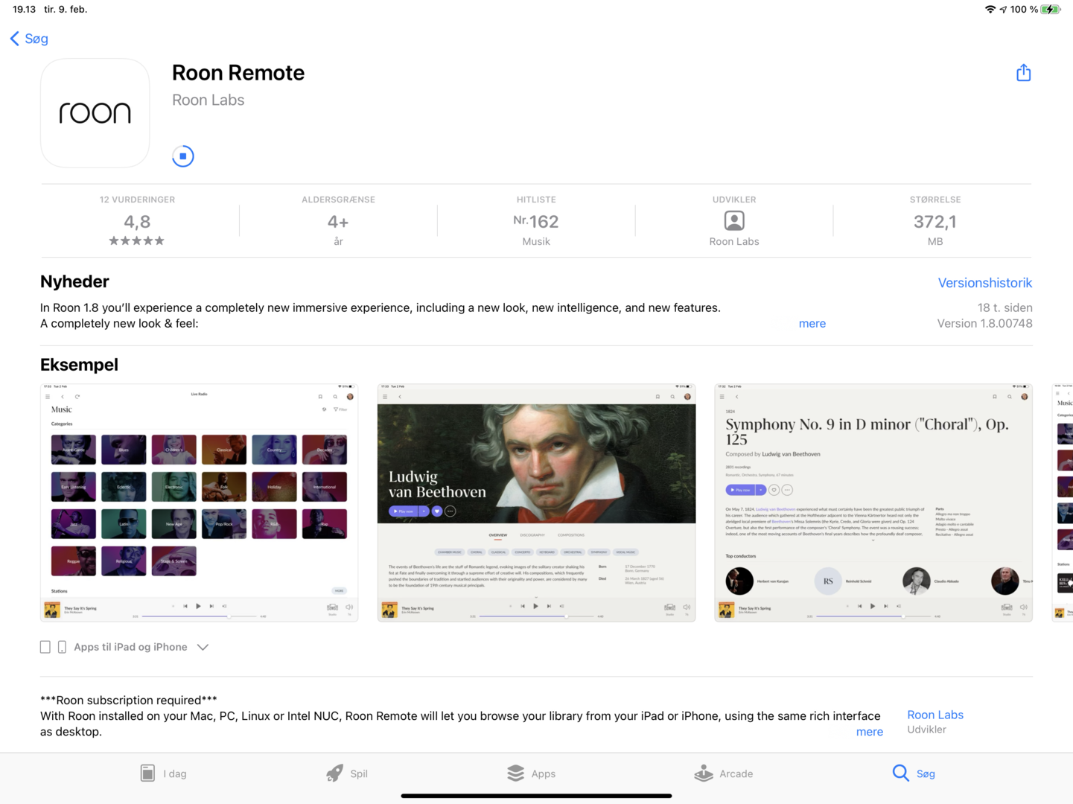Tap the Aldersgrænse 4+ cell
Image resolution: width=1073 pixels, height=804 pixels.
(338, 221)
